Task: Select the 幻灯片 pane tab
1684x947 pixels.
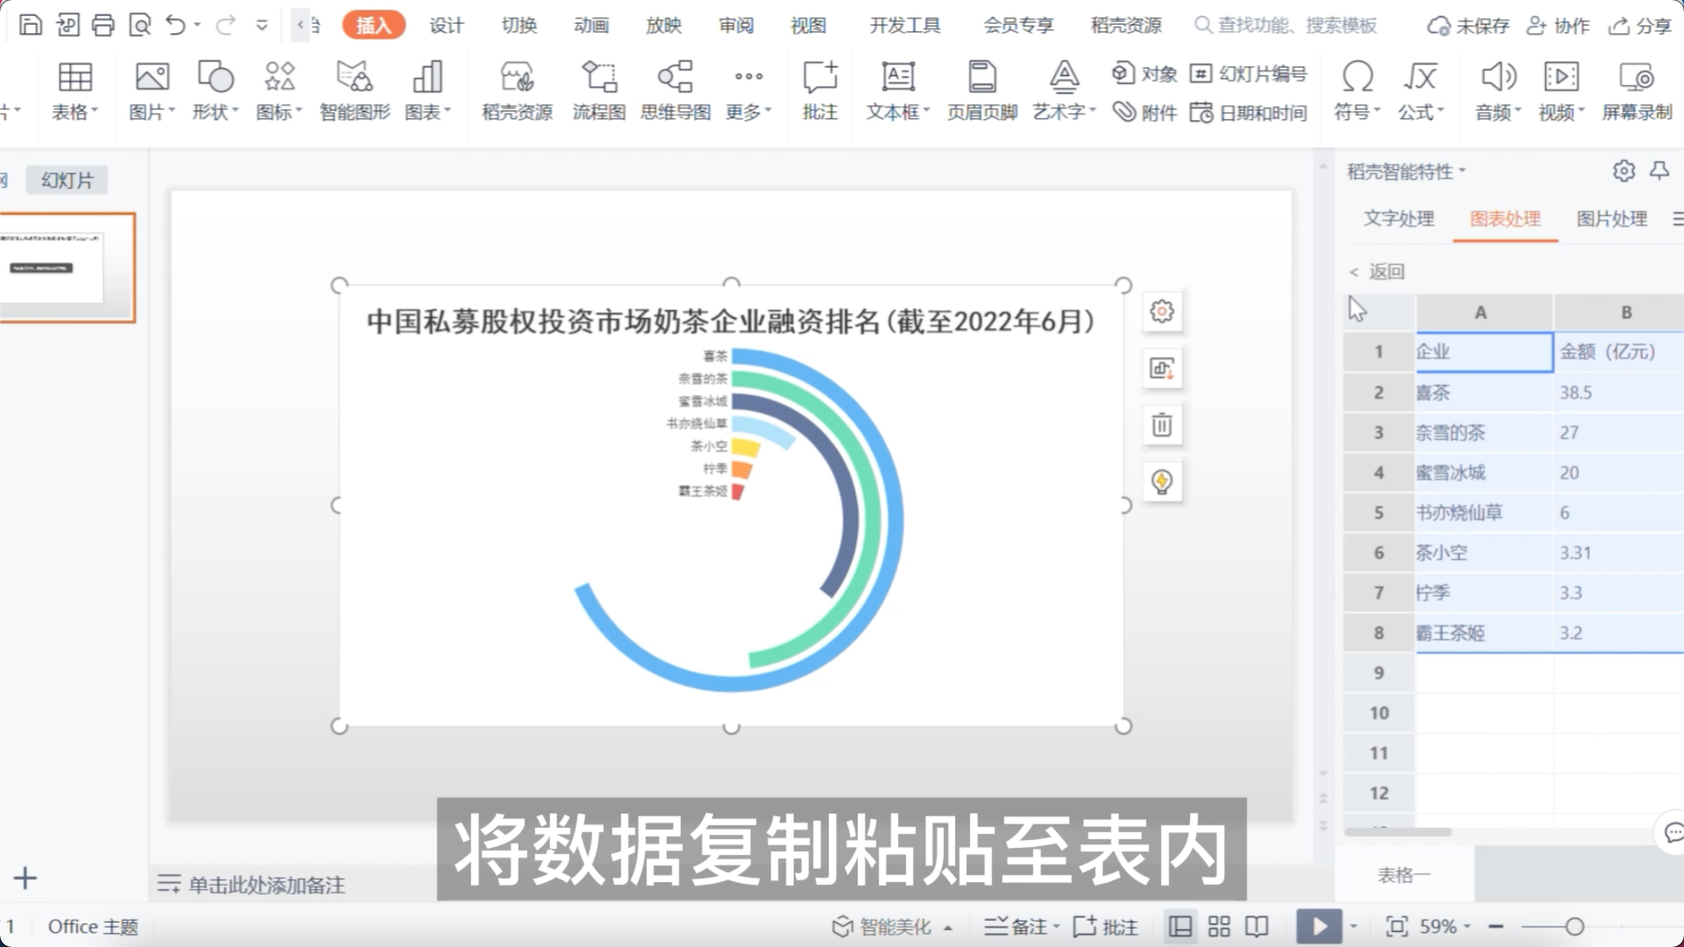Action: (x=67, y=179)
